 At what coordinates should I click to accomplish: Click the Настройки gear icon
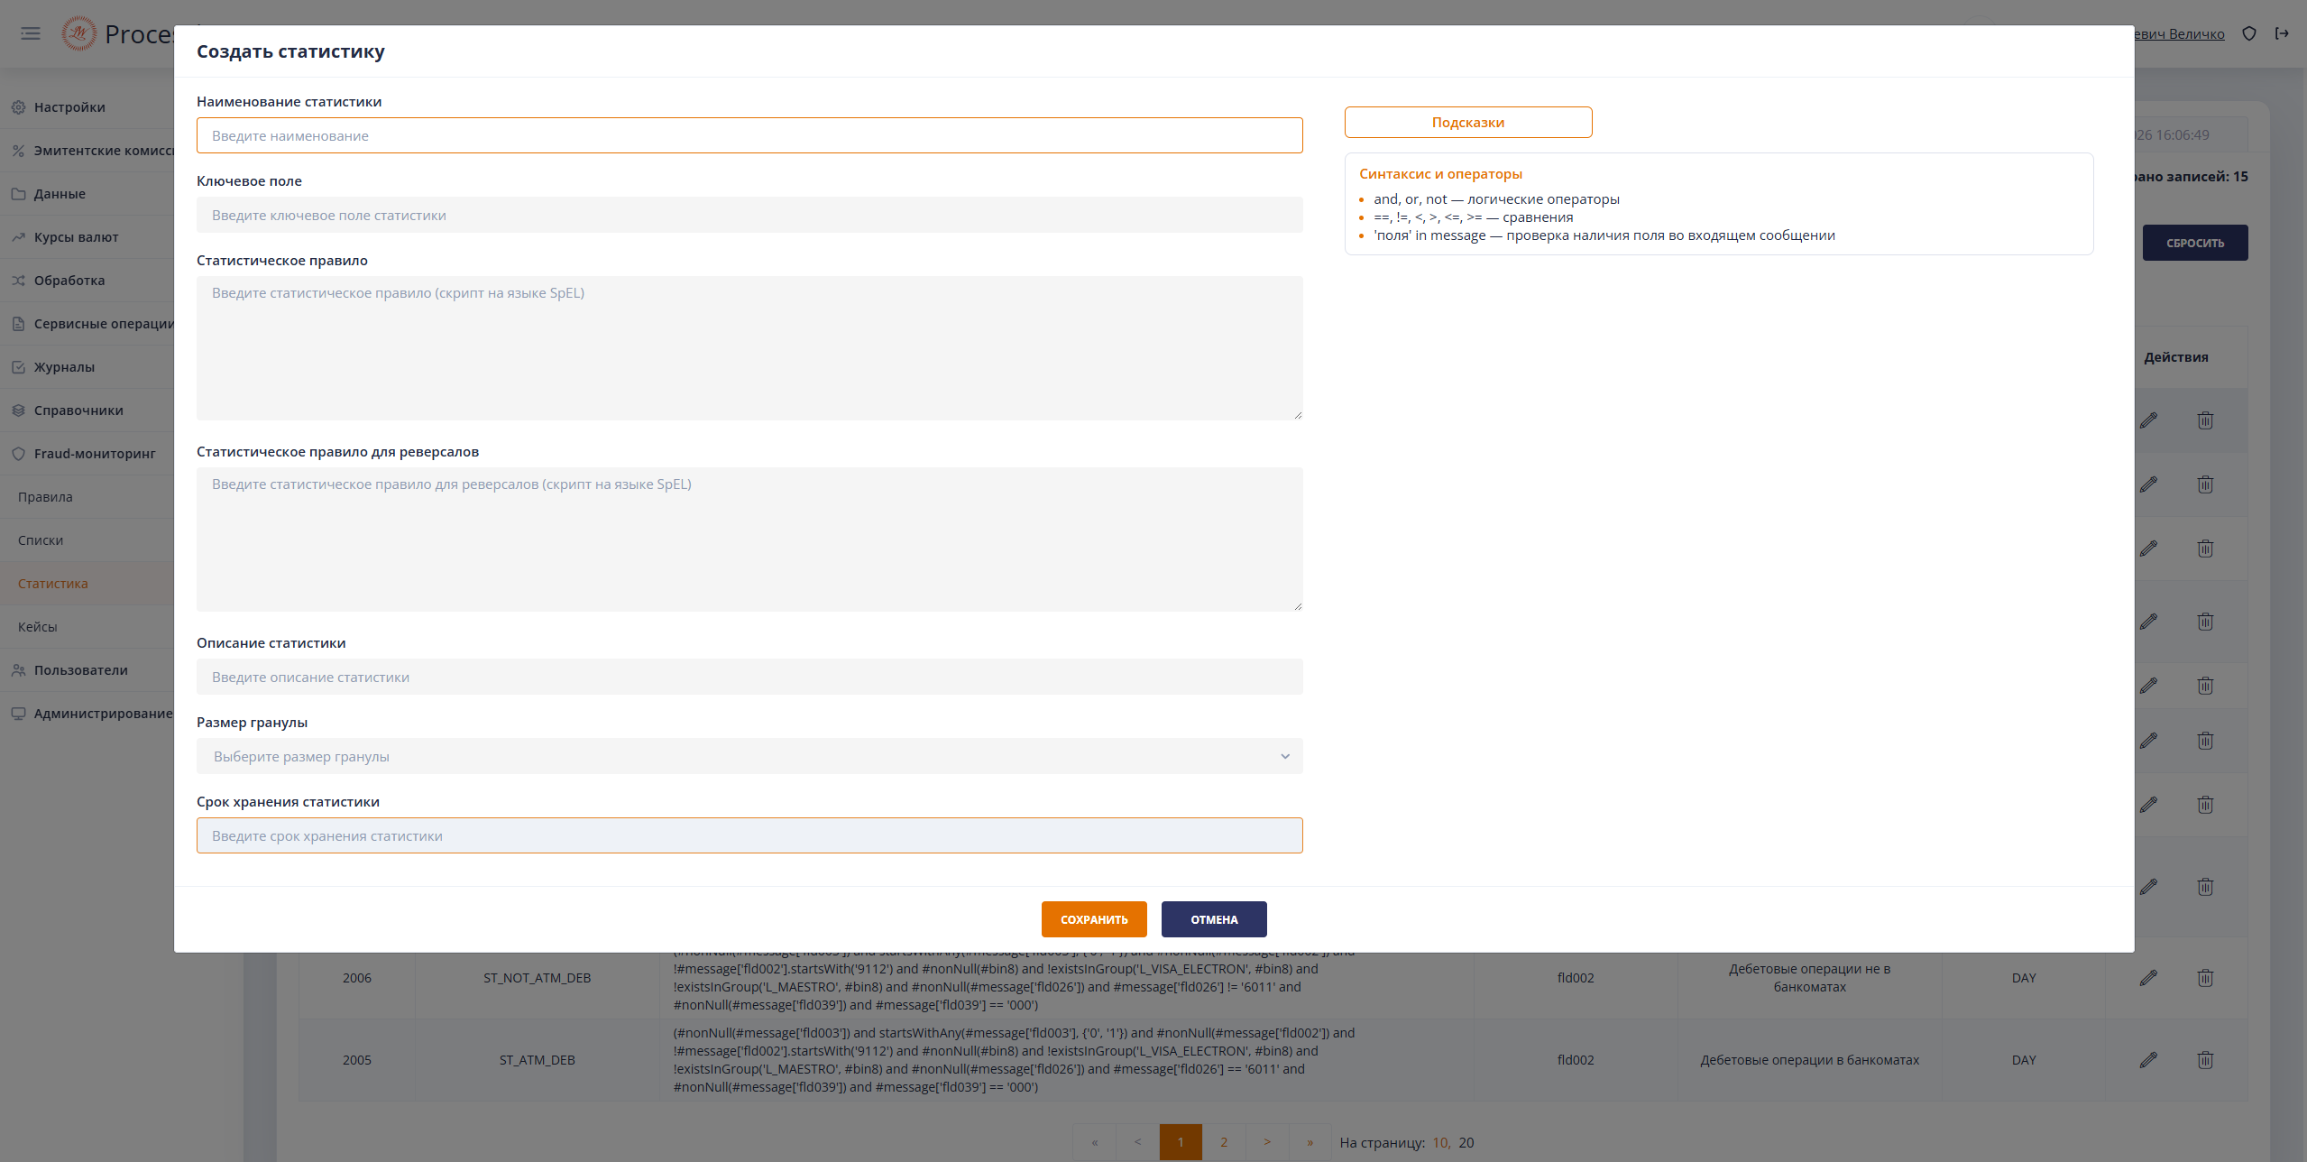(18, 107)
